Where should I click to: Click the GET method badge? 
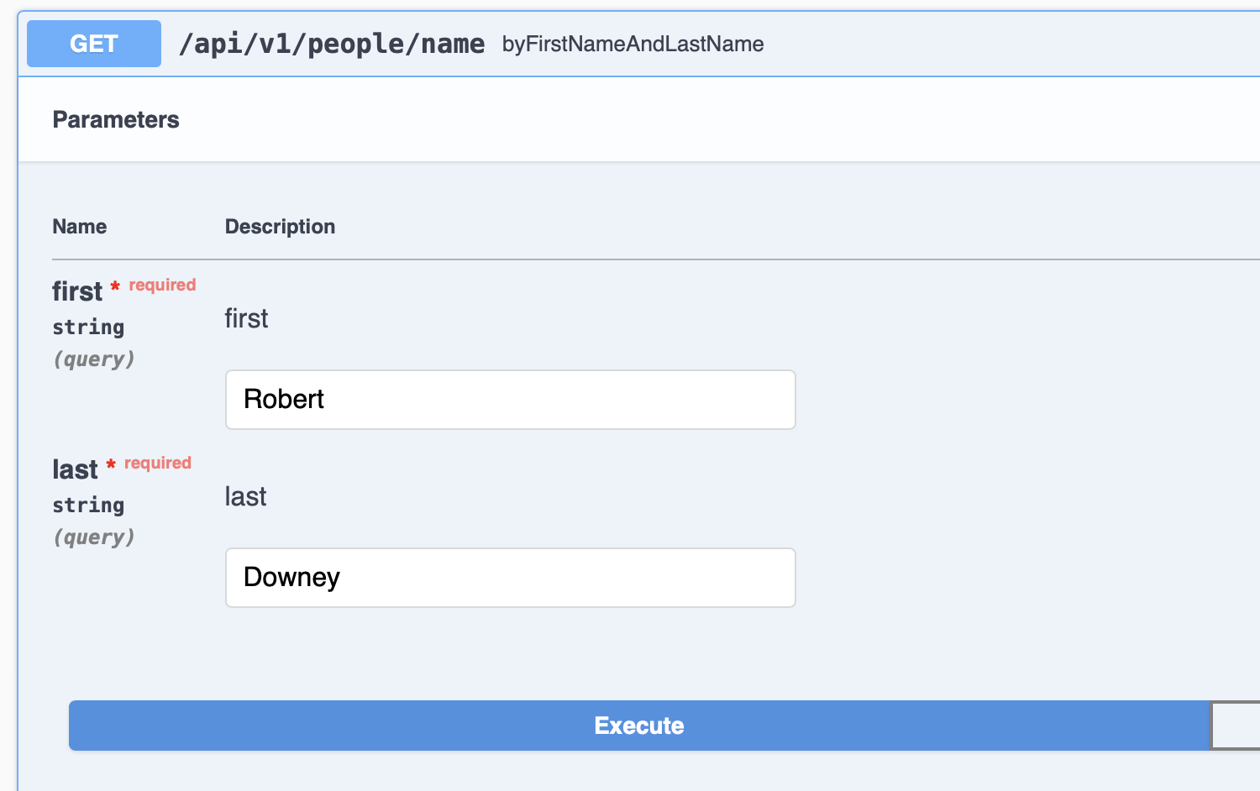coord(94,44)
